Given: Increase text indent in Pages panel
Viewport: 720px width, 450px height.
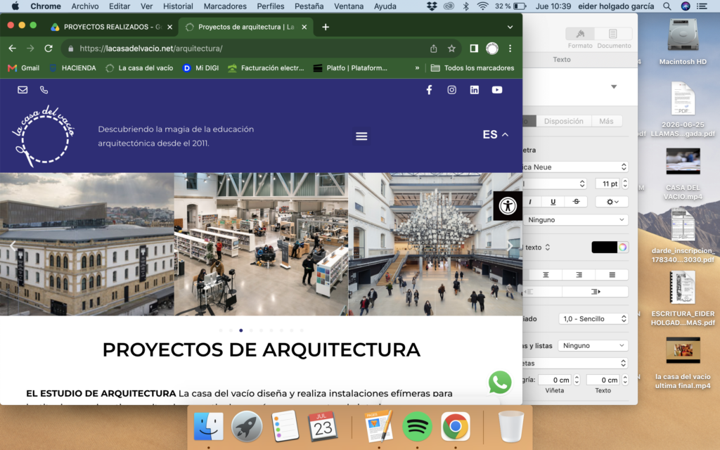Looking at the screenshot, I should (x=595, y=292).
